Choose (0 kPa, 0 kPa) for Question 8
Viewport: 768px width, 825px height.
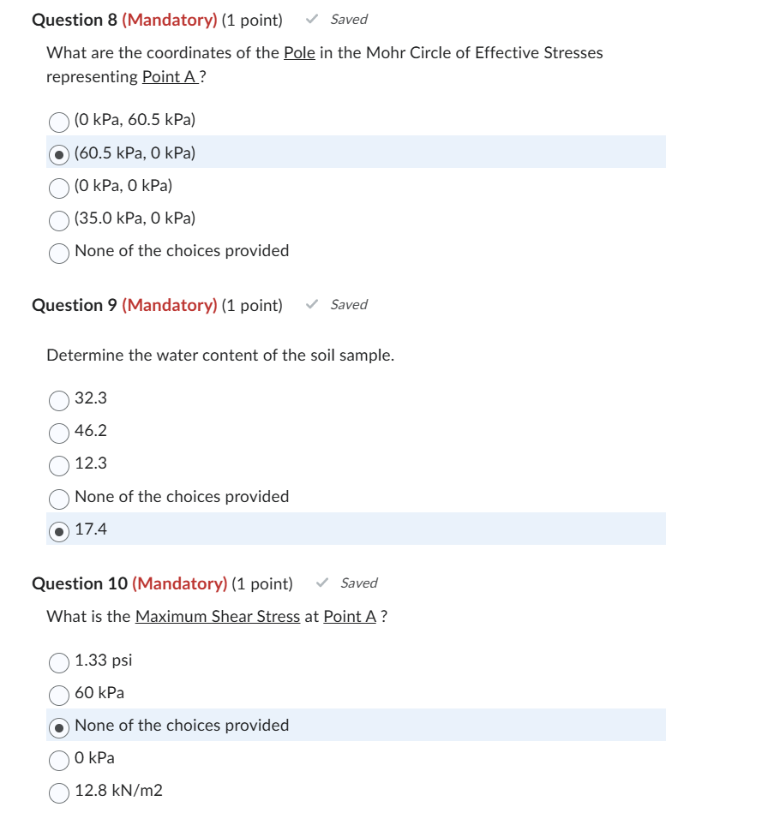tap(58, 188)
